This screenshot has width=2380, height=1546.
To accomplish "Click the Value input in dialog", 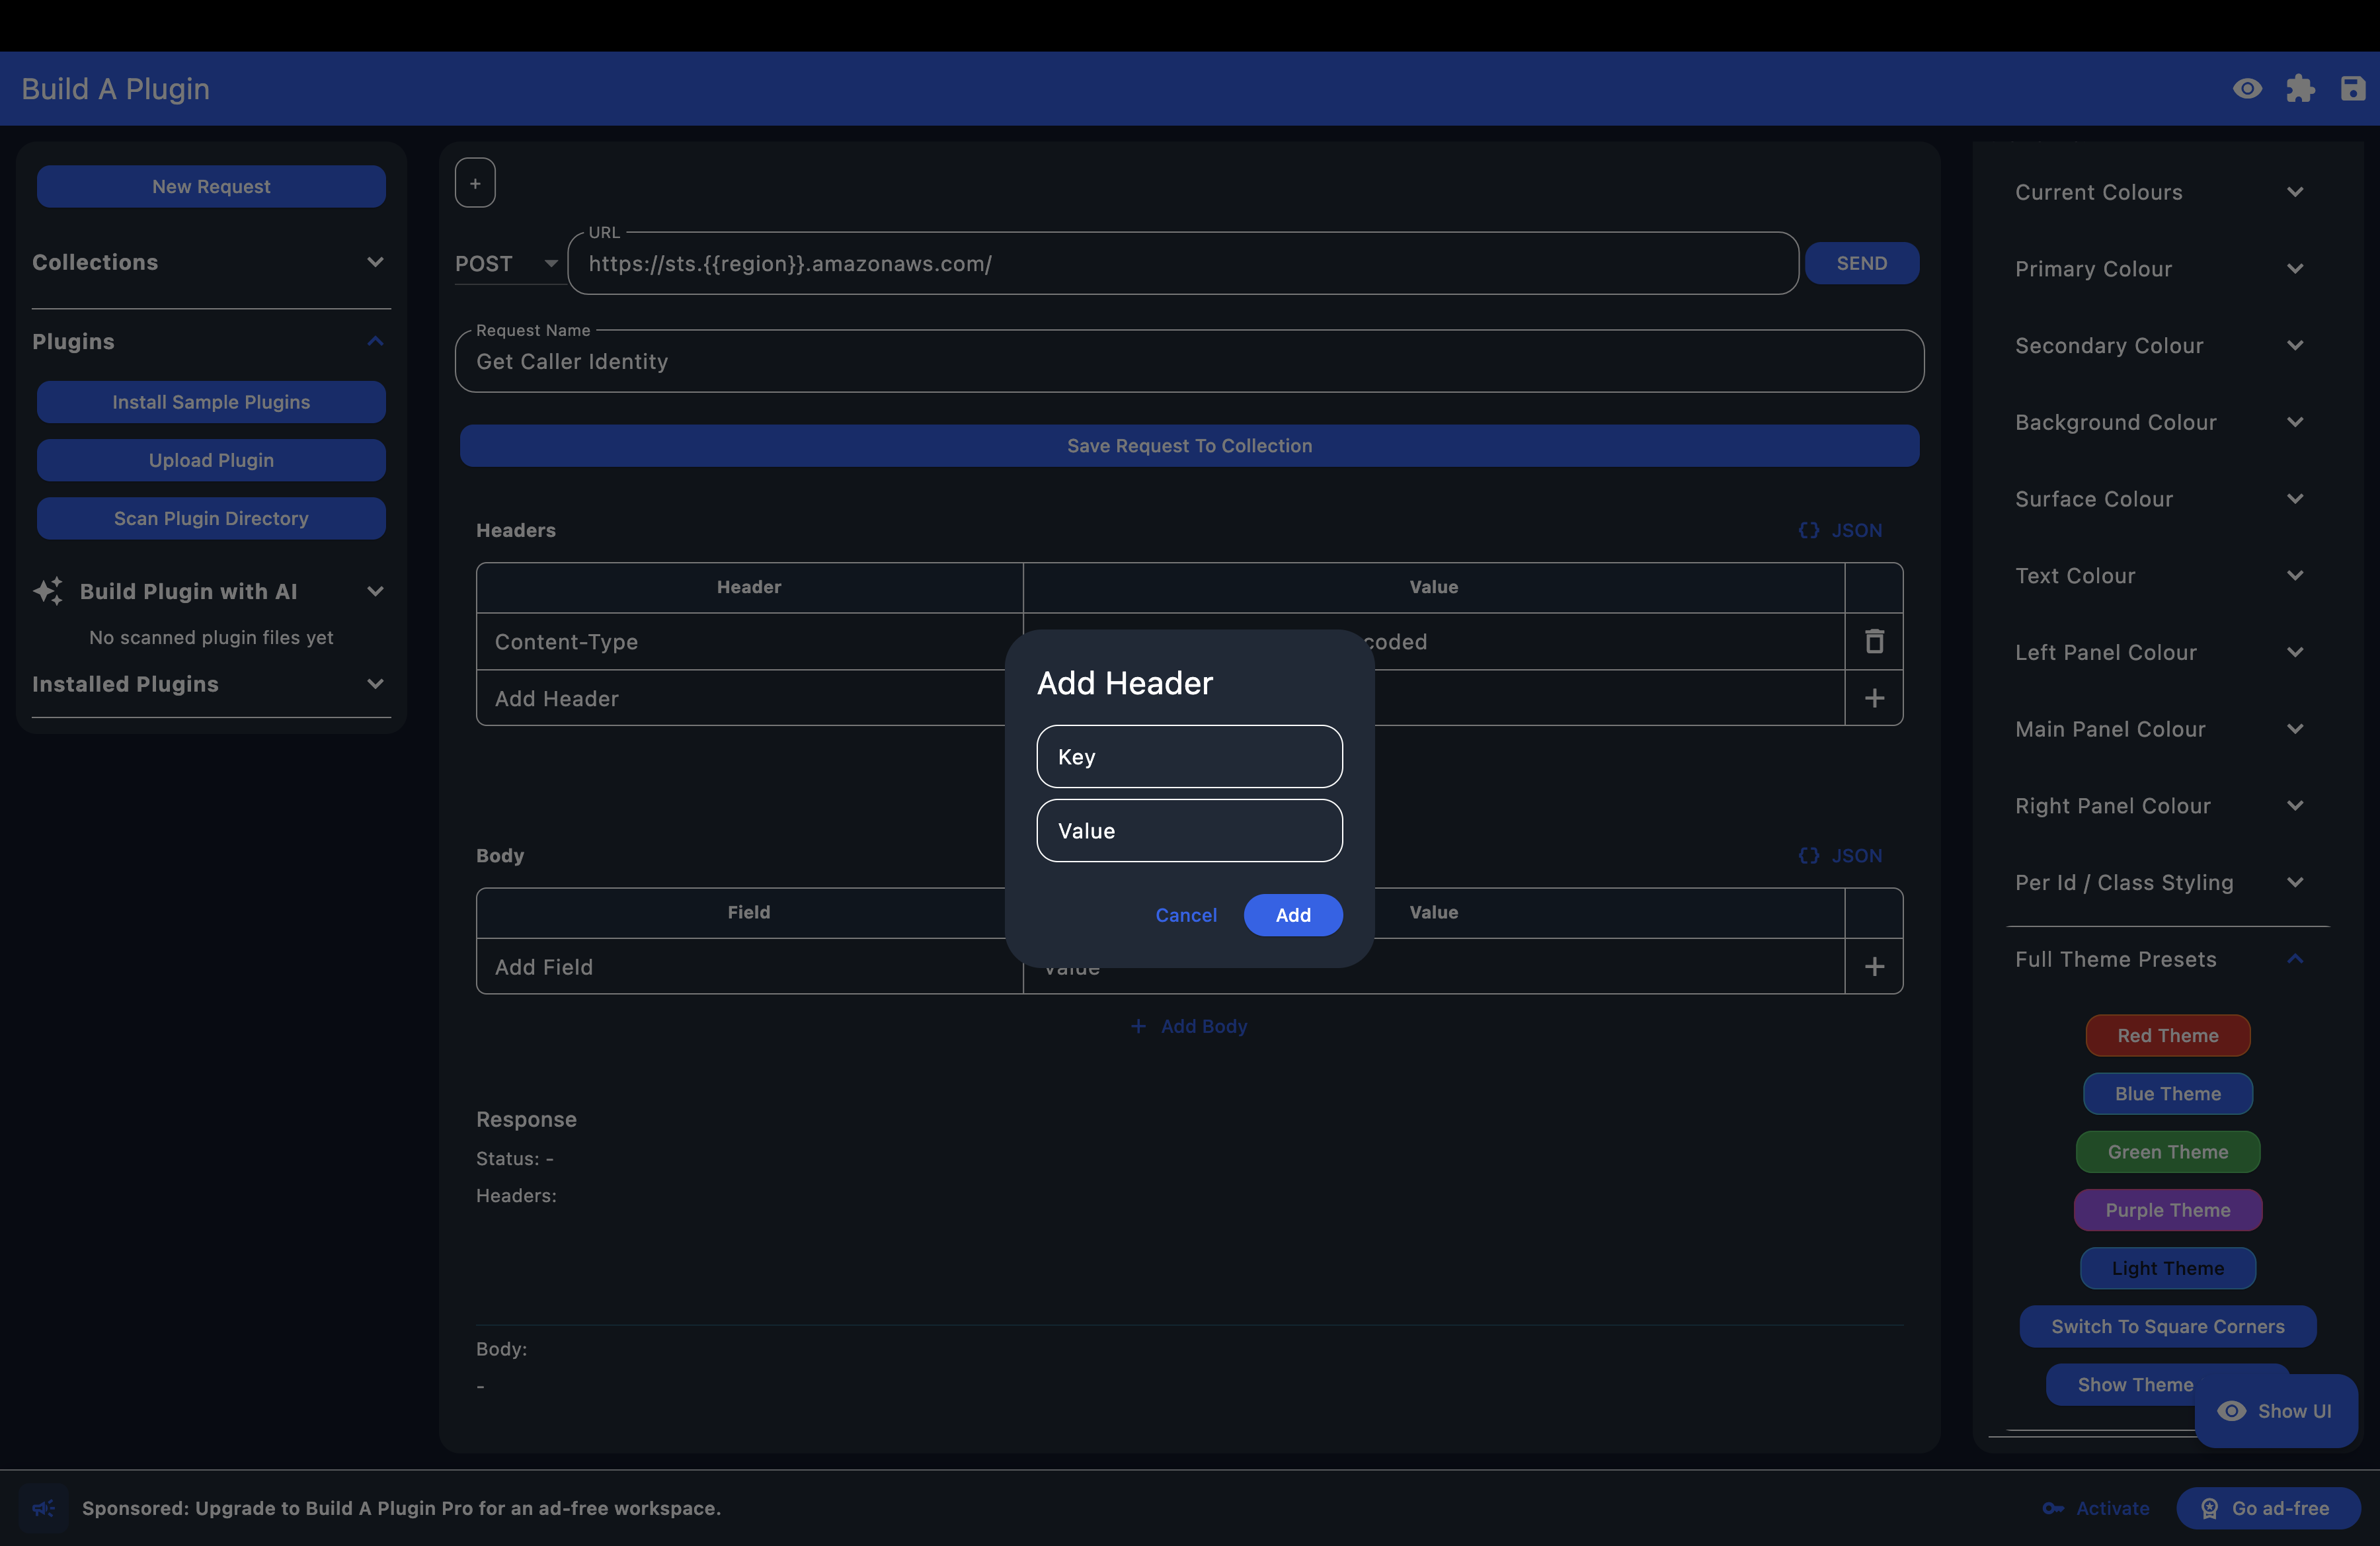I will (1189, 830).
